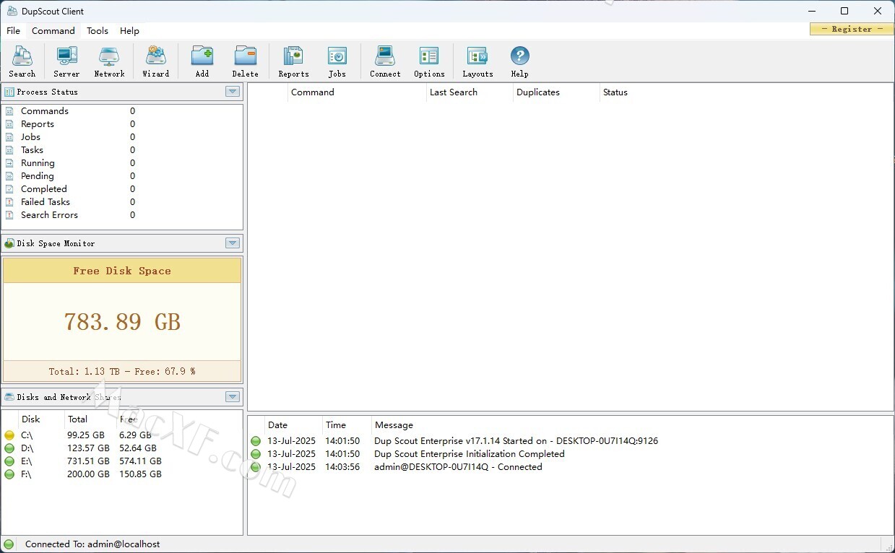Viewport: 895px width, 553px height.
Task: Select the Pending row in Process Status
Action: (123, 176)
